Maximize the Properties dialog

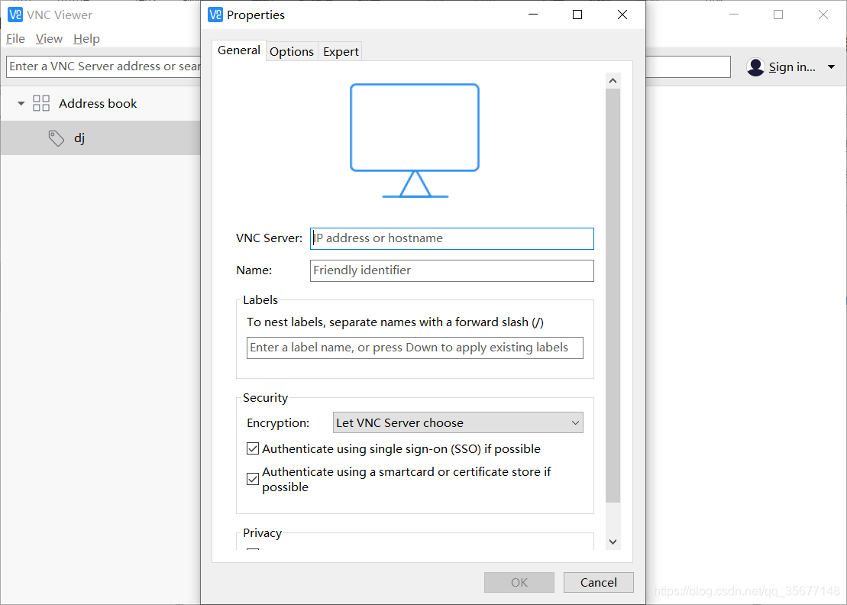(577, 15)
